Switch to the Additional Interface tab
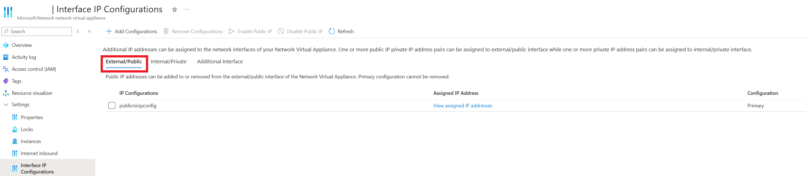The image size is (806, 176). tap(220, 62)
